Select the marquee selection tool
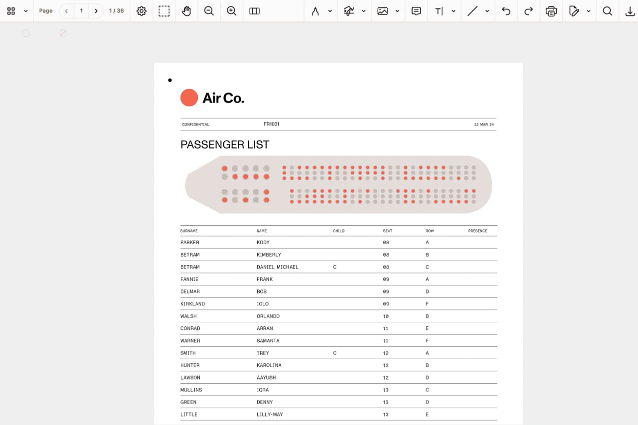 coord(164,11)
